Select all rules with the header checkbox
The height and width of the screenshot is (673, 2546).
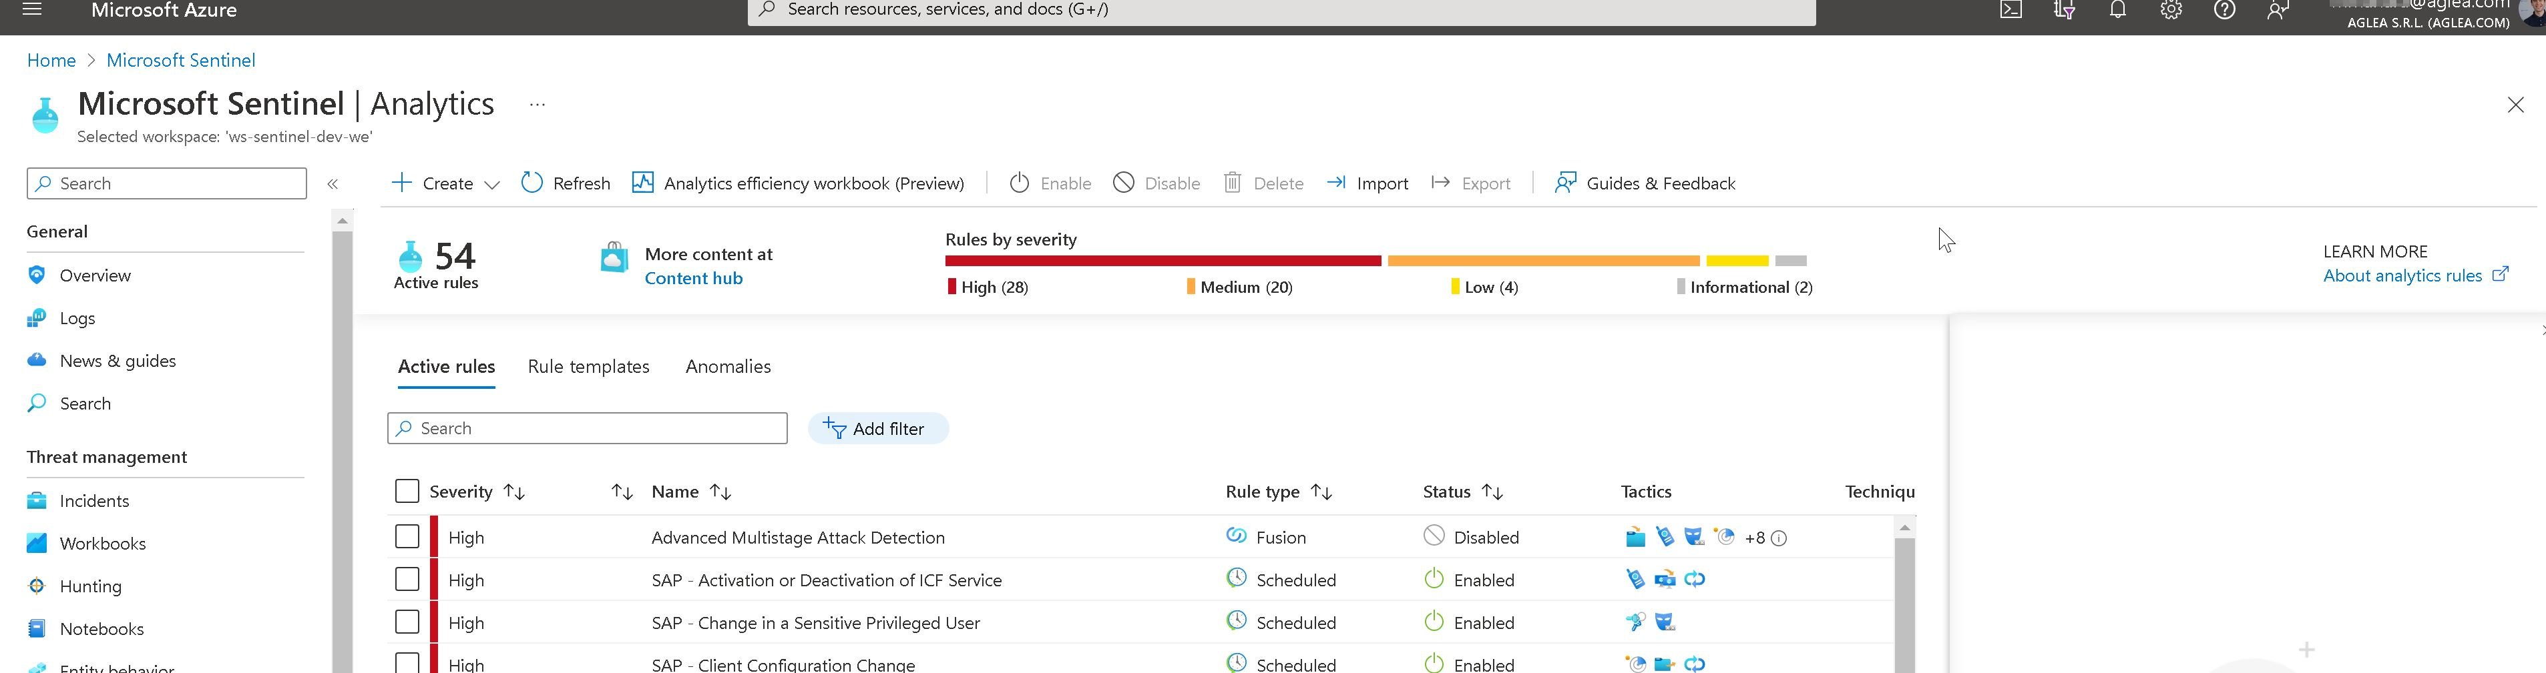click(406, 490)
